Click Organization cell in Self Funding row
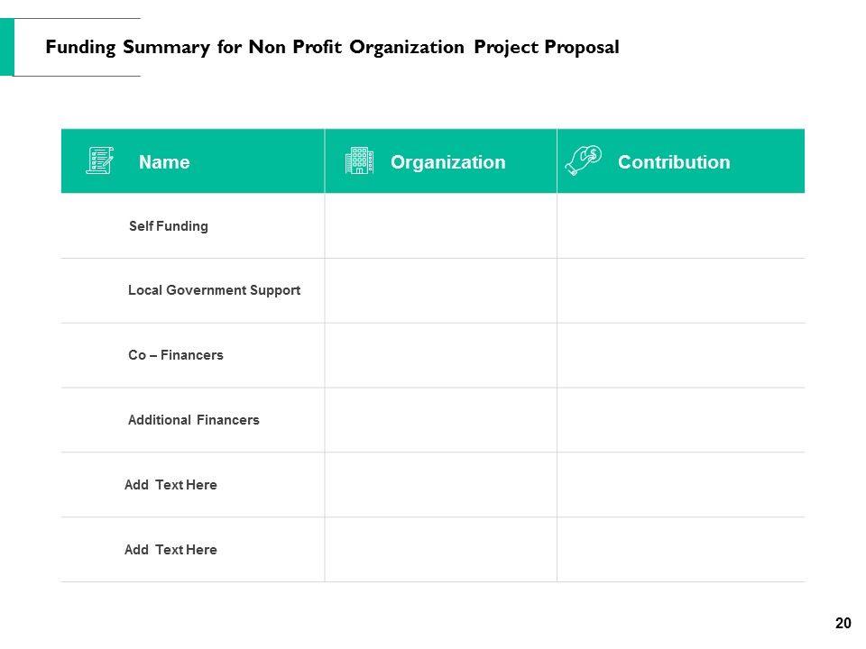The height and width of the screenshot is (649, 866). tap(440, 226)
